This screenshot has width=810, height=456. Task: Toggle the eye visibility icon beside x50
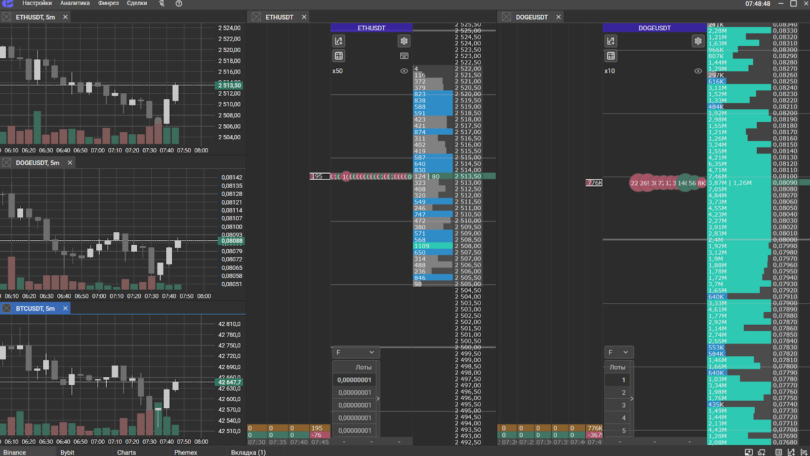click(x=404, y=71)
